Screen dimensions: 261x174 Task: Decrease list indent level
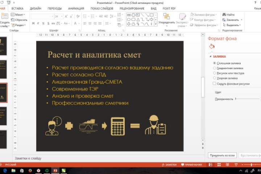click(x=101, y=16)
